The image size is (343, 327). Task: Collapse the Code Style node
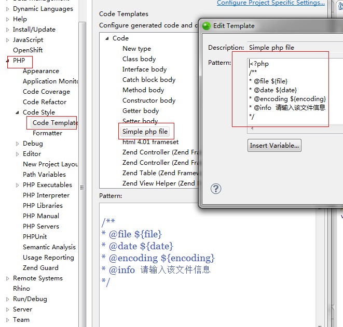coord(17,112)
